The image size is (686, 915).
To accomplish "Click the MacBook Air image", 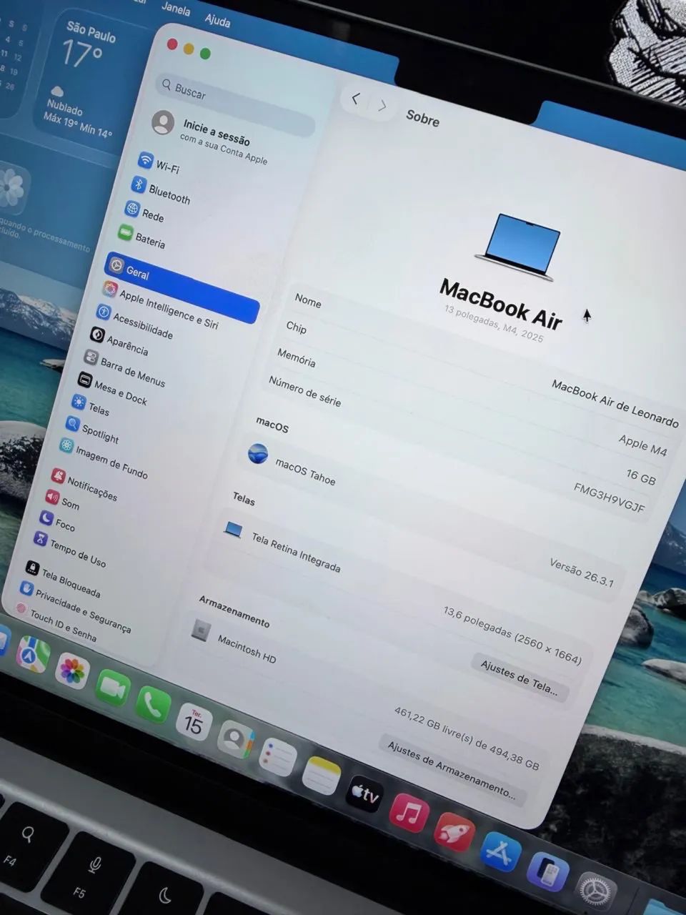I will click(519, 247).
